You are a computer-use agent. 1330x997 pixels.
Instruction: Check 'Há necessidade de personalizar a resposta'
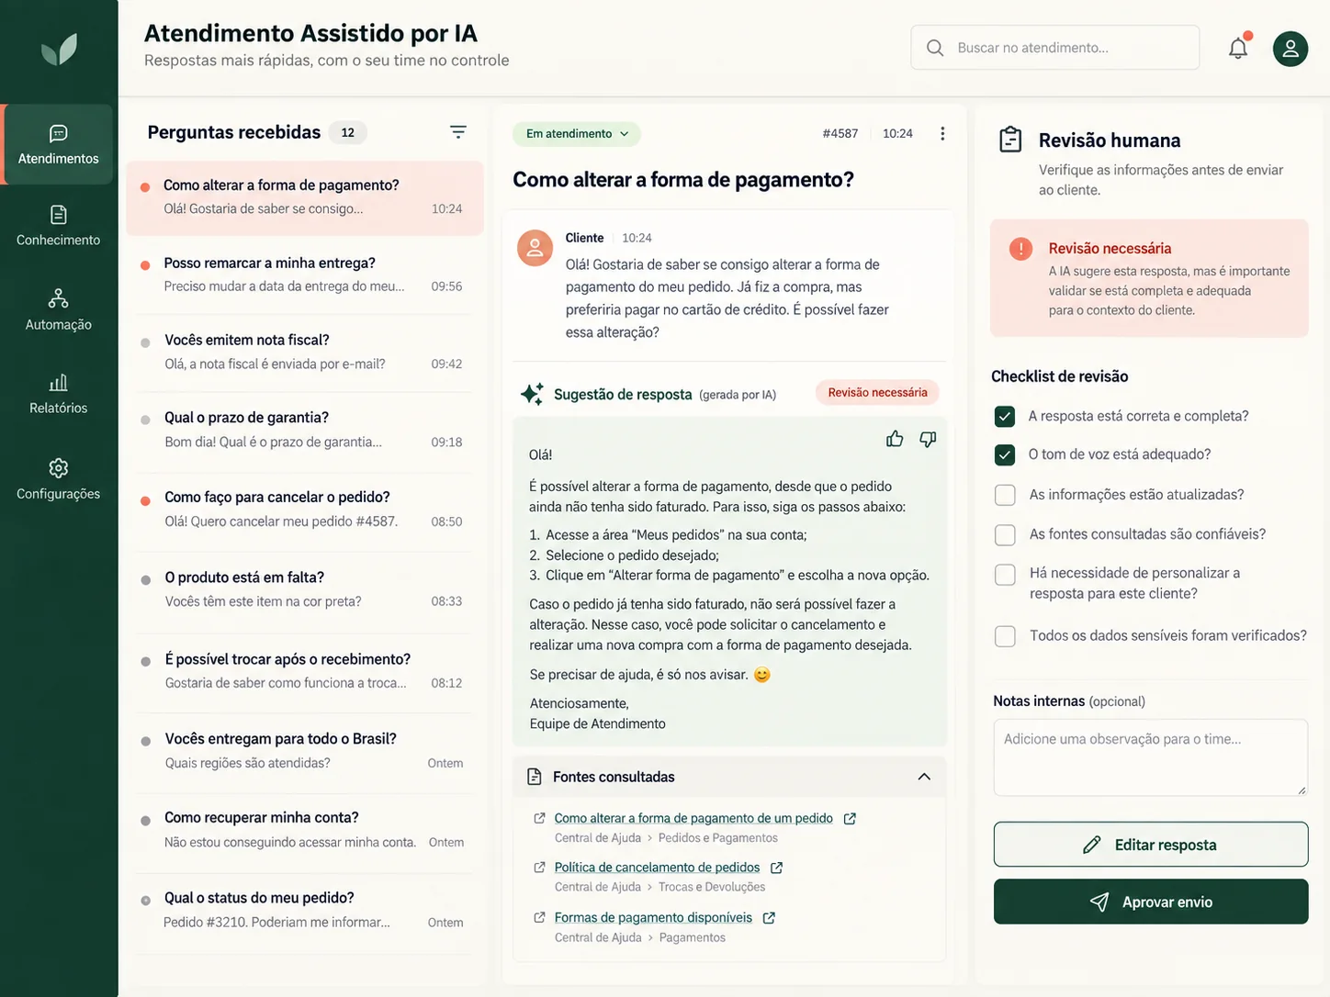[1005, 575]
